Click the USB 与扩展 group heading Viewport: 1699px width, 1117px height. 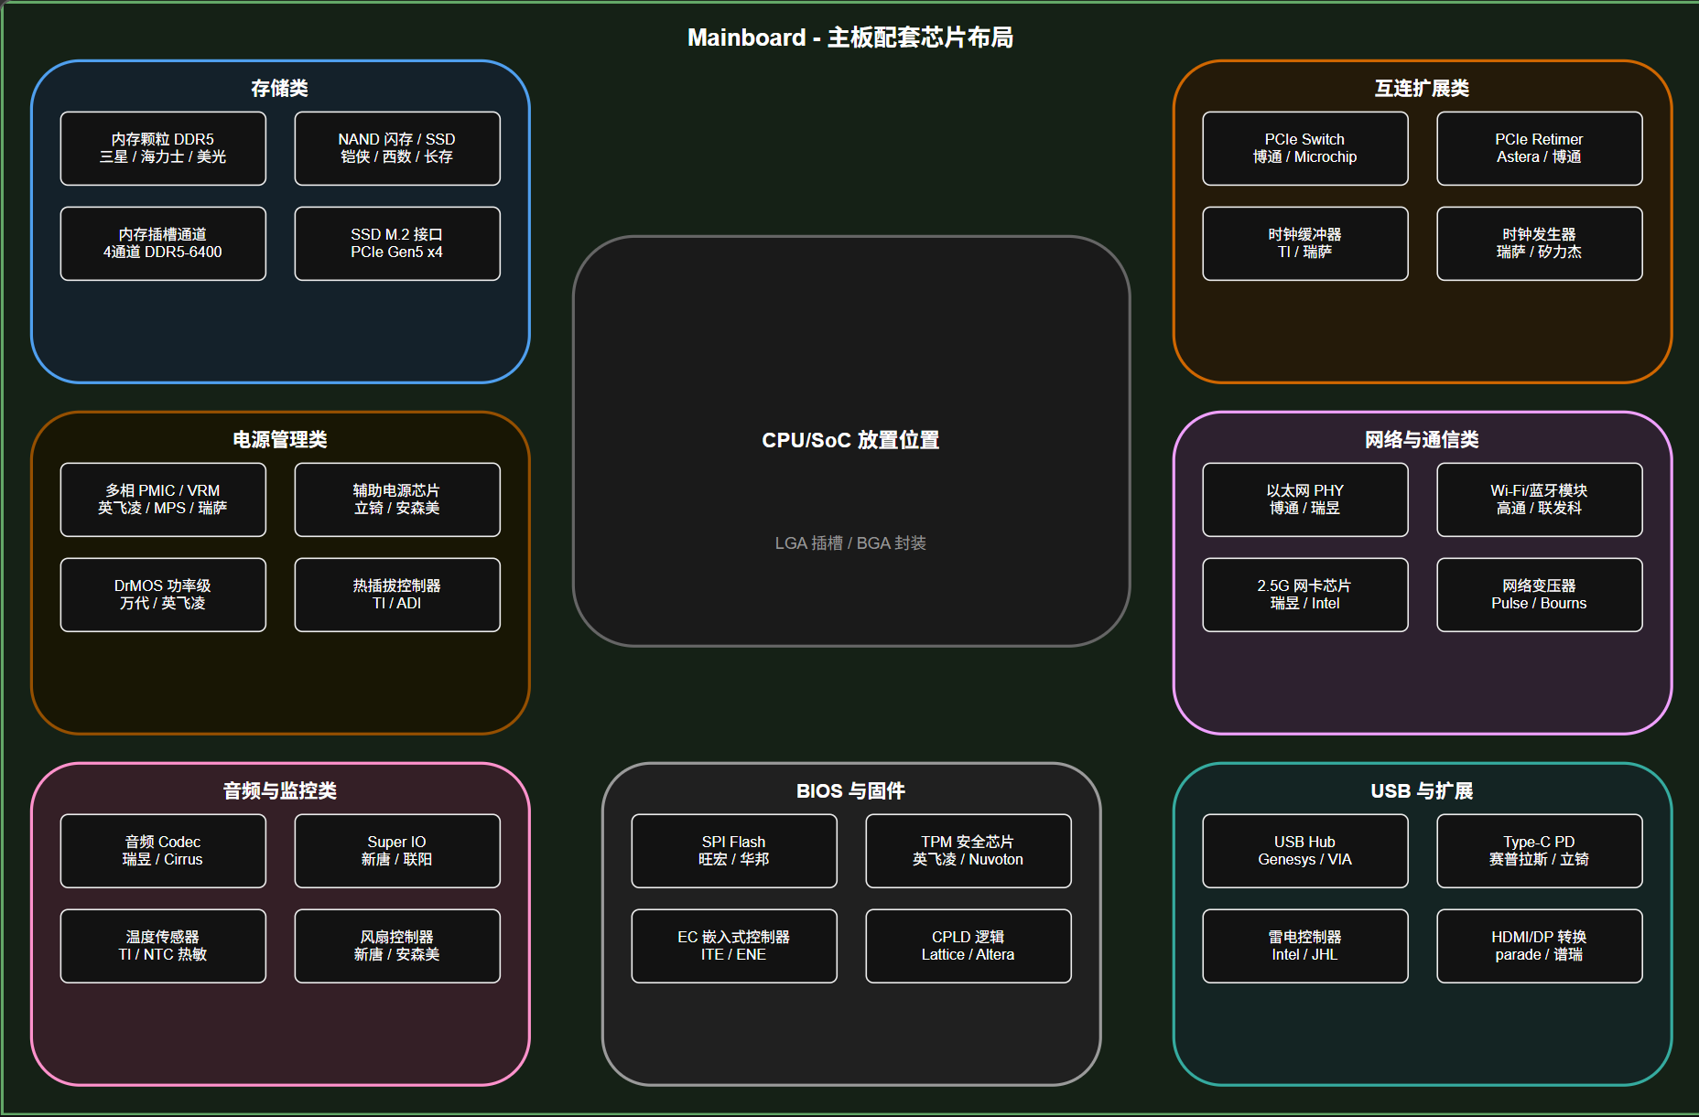[1423, 790]
